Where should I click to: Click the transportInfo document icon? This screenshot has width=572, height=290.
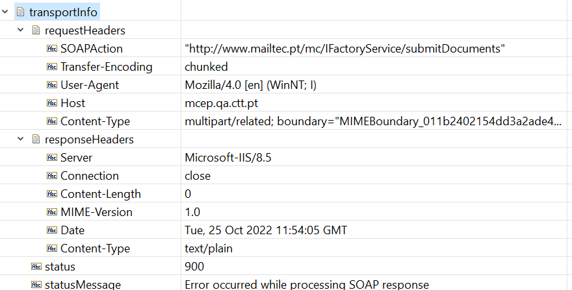coord(21,12)
